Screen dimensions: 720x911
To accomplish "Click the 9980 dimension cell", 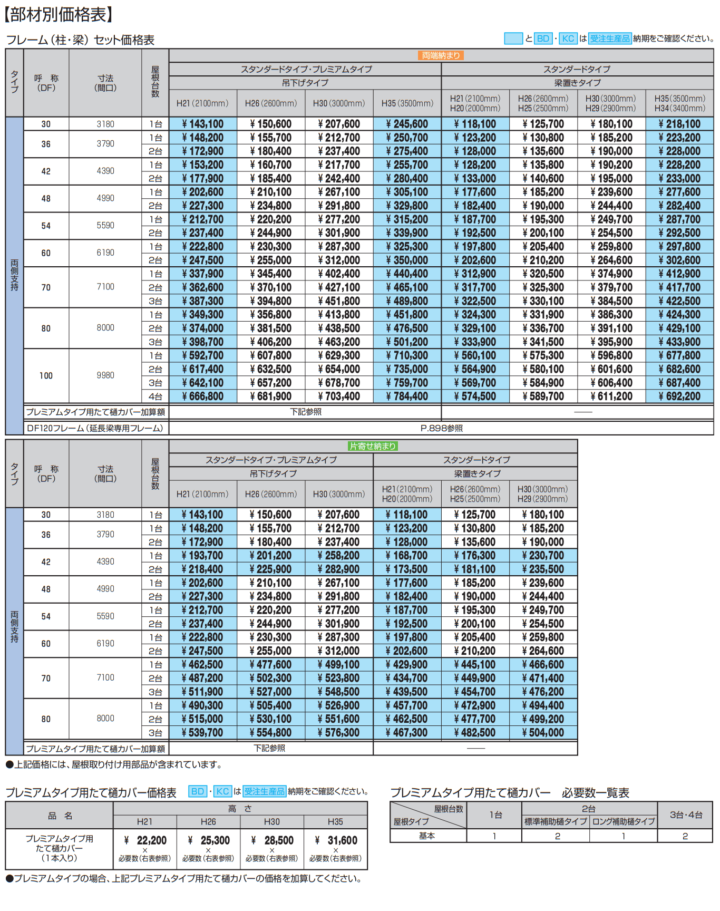I will 105,375.
